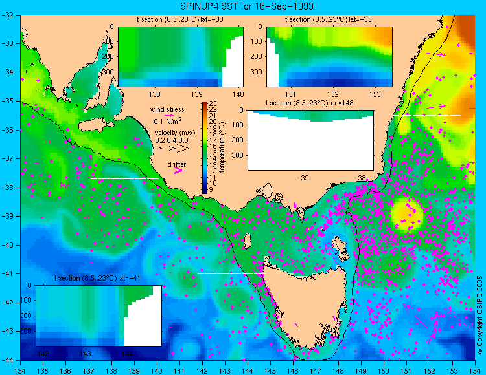Open the lat=-35 temperature section plot
The height and width of the screenshot is (375, 486).
click(x=329, y=57)
